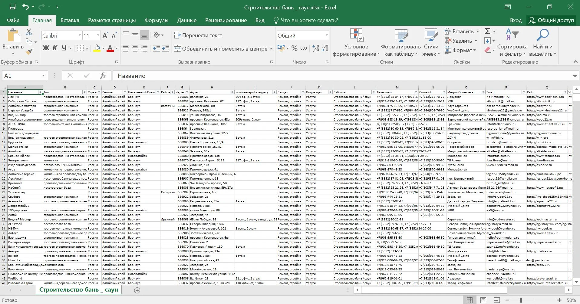Increase font size with large A icon

105,35
